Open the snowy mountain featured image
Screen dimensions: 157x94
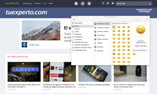(x=41, y=30)
